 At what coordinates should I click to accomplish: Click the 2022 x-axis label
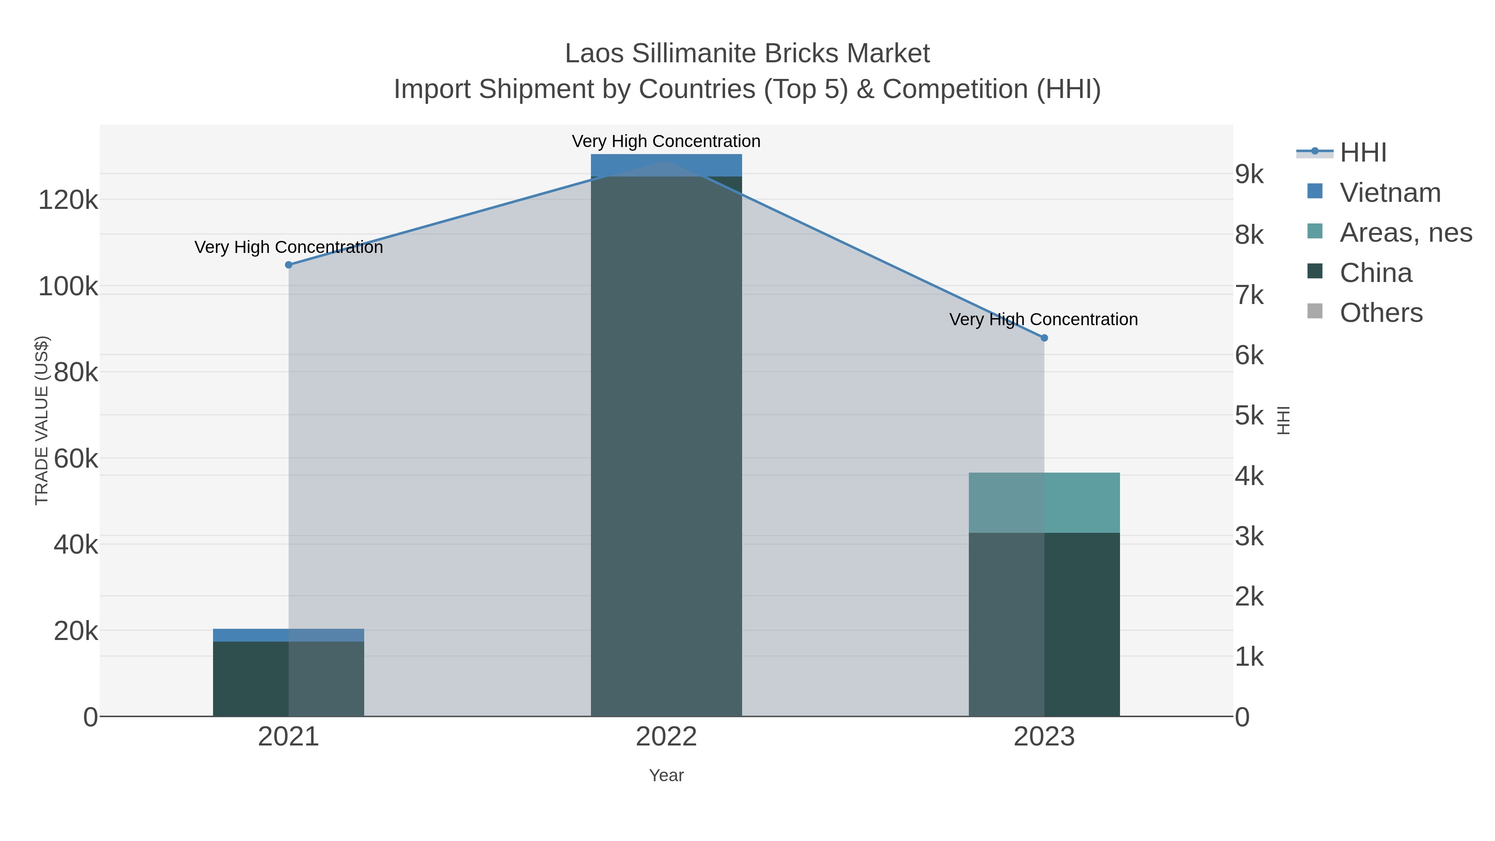point(666,737)
